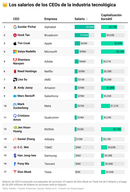Image resolution: width=130 pixels, height=192 pixels.
Task: Click the Empresa column header
Action: [51, 19]
